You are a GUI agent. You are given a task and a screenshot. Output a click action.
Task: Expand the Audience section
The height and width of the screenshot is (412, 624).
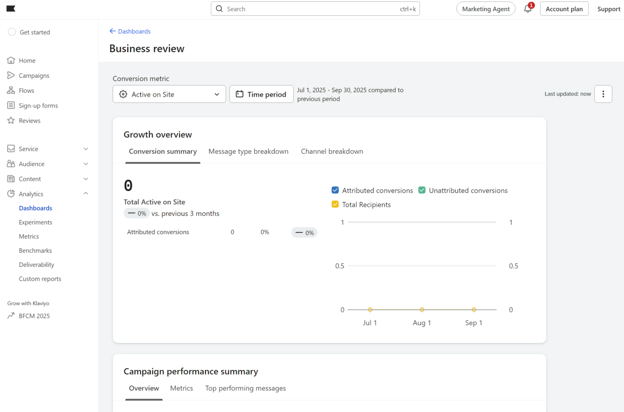pos(86,164)
